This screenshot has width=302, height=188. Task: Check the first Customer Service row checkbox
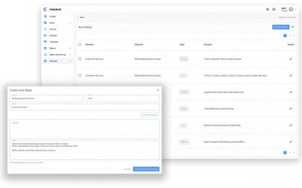point(80,59)
